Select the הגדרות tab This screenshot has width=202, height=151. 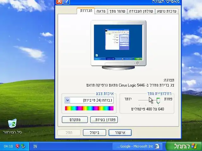point(86,11)
